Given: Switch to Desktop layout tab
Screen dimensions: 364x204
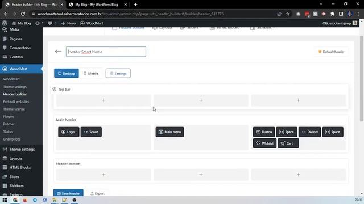Looking at the screenshot, I should (67, 73).
